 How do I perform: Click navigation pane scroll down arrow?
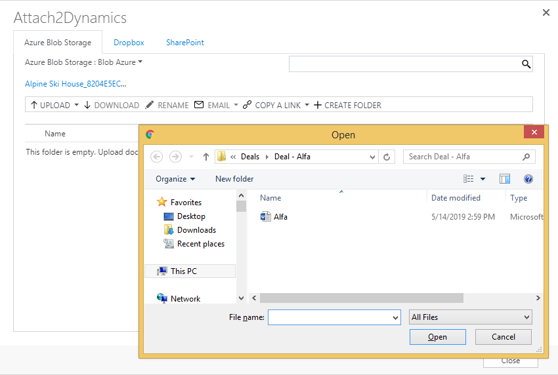click(242, 298)
